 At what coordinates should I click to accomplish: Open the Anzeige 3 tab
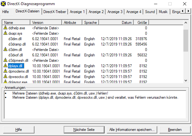pos(115,12)
